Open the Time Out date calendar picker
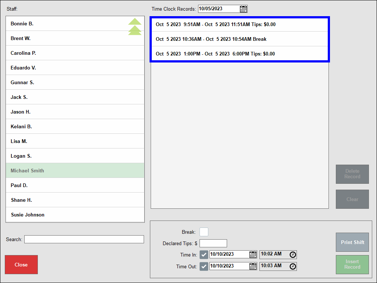 (x=253, y=266)
